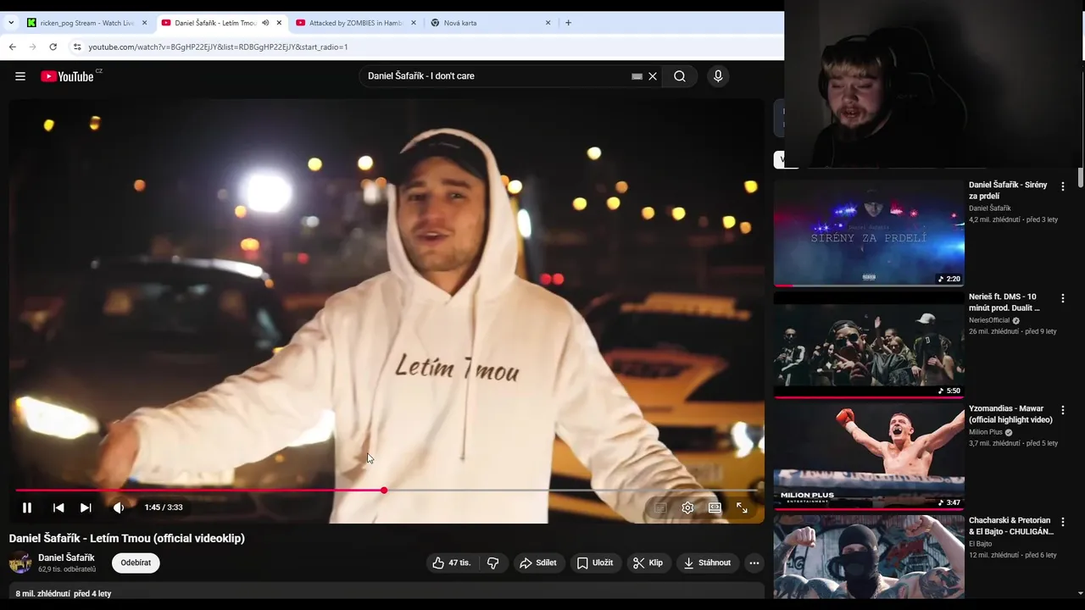Pause the video playback
This screenshot has width=1085, height=610.
[x=27, y=507]
